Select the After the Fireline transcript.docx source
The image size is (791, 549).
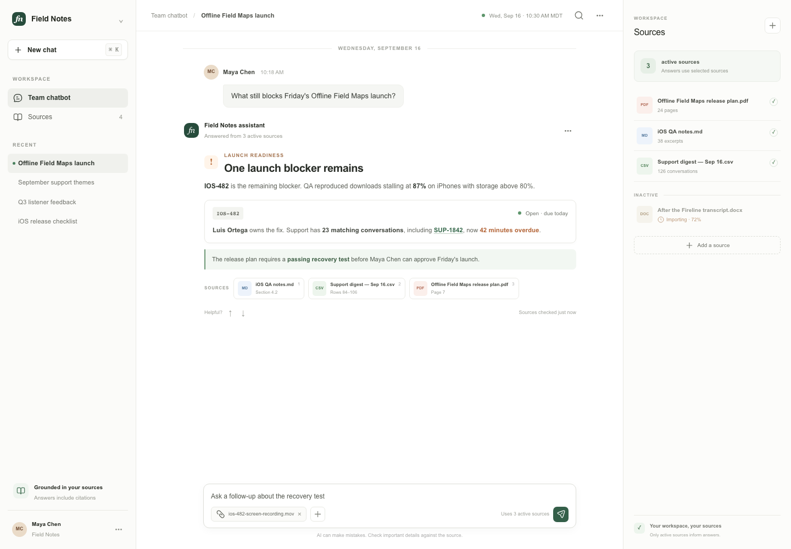[x=707, y=215]
